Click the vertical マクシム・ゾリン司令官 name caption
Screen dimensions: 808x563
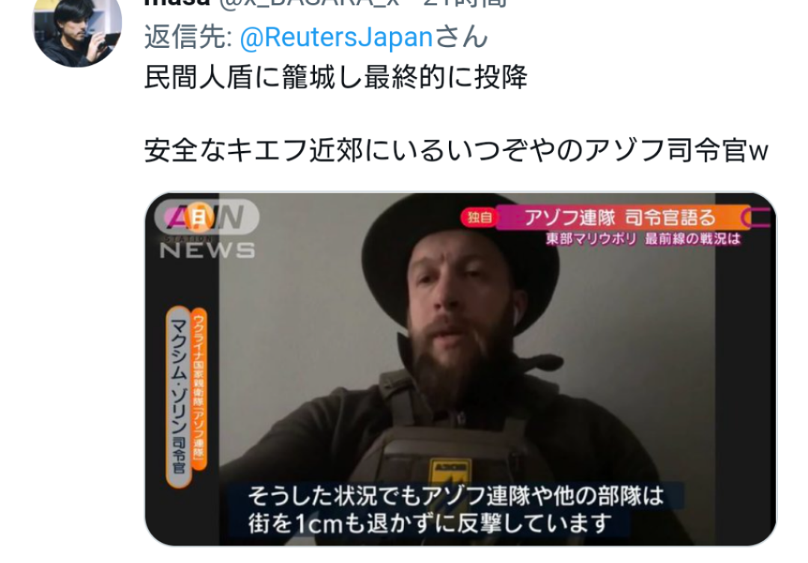[178, 396]
